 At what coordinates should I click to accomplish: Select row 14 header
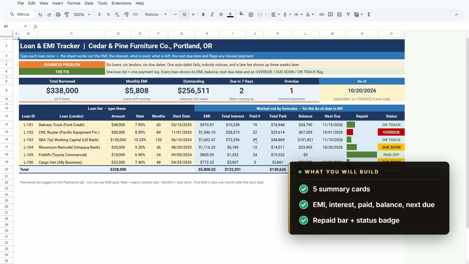coord(6,125)
